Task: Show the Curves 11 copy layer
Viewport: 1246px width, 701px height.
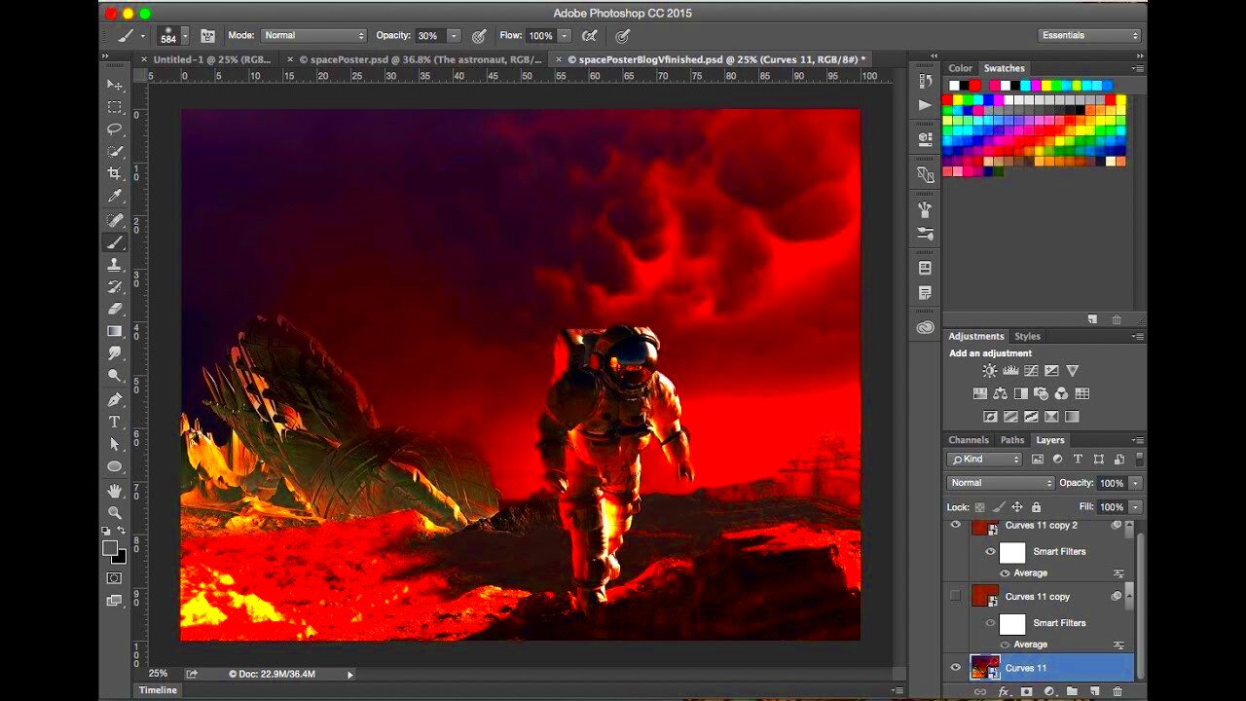Action: click(955, 596)
